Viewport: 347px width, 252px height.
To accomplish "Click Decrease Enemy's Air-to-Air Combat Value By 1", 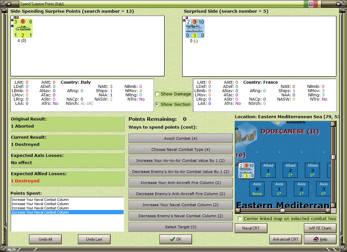I will pyautogui.click(x=181, y=171).
